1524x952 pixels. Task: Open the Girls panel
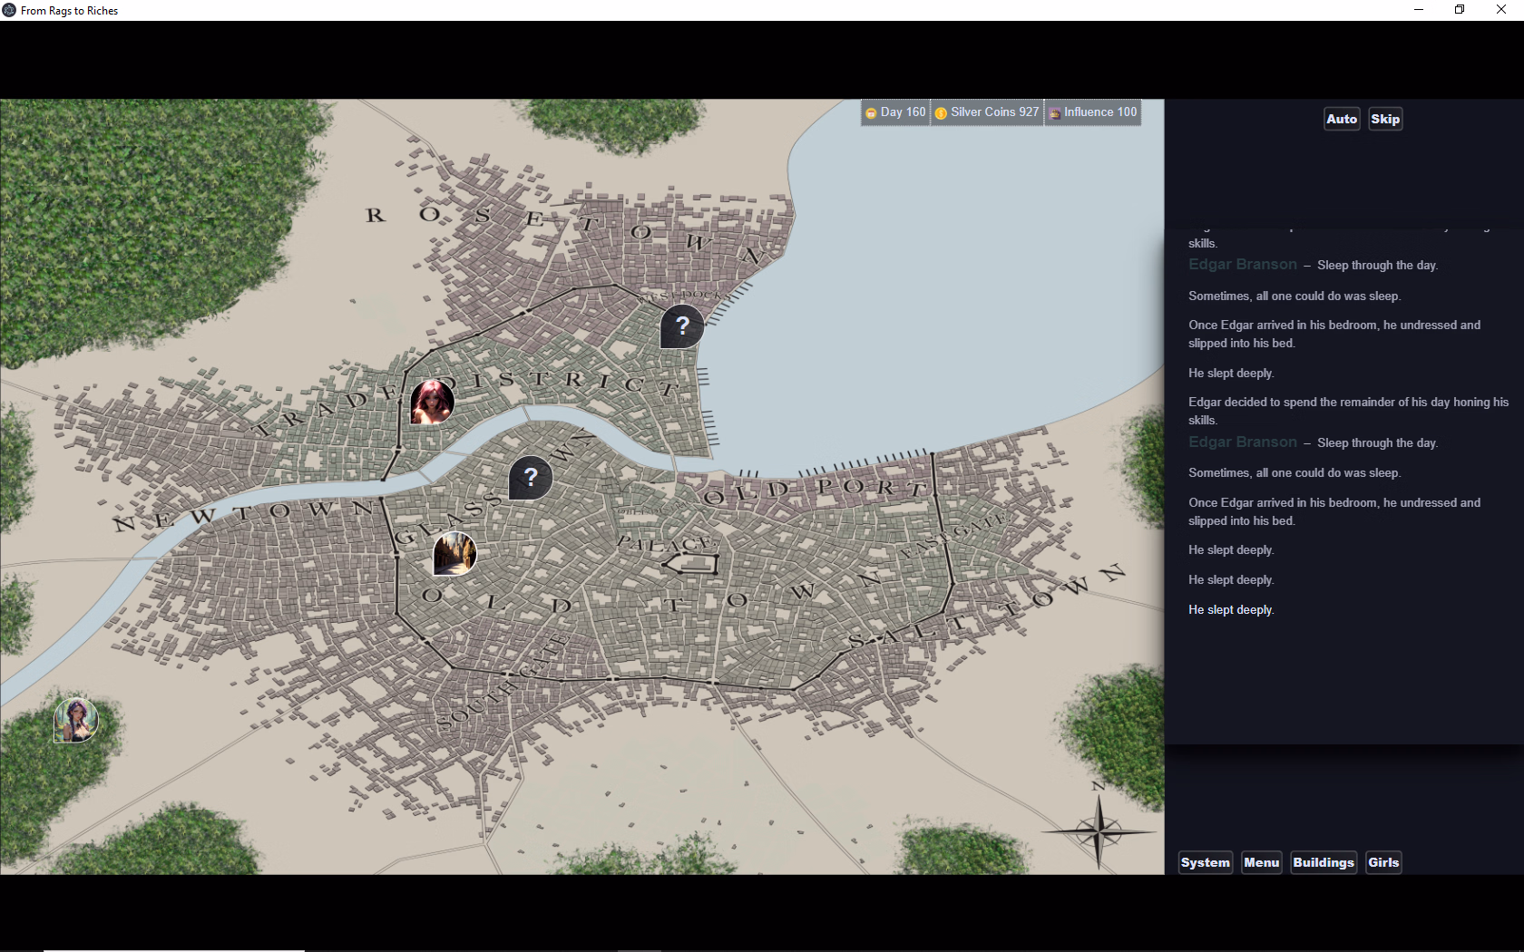[x=1382, y=862]
